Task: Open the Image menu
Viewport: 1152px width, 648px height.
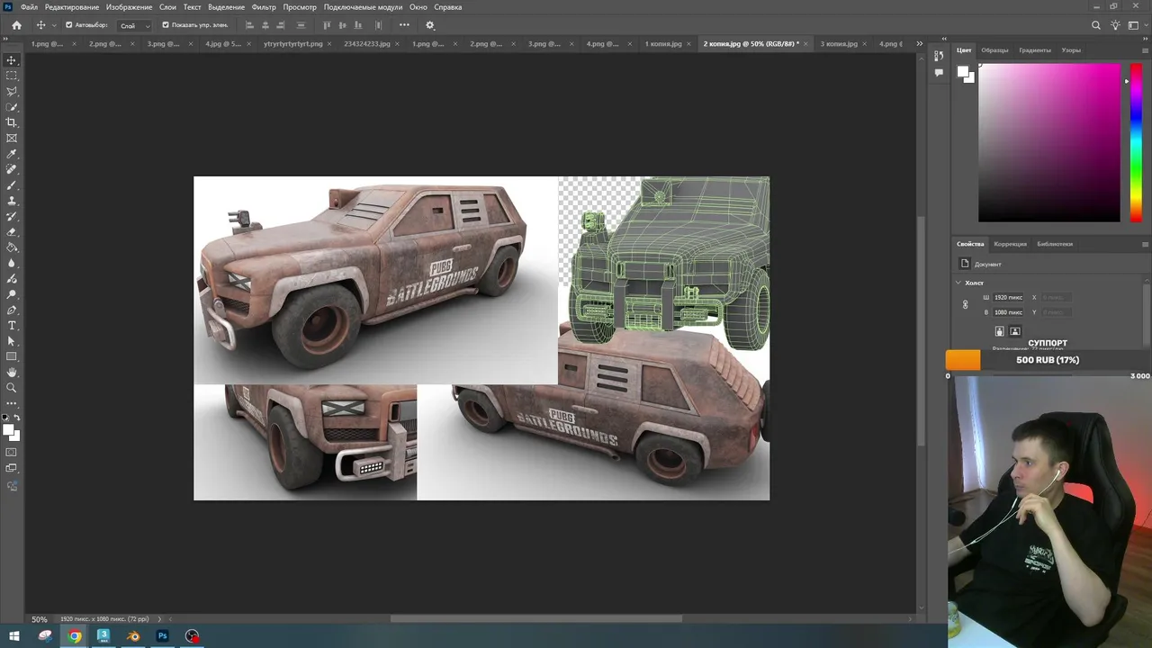Action: click(x=129, y=7)
